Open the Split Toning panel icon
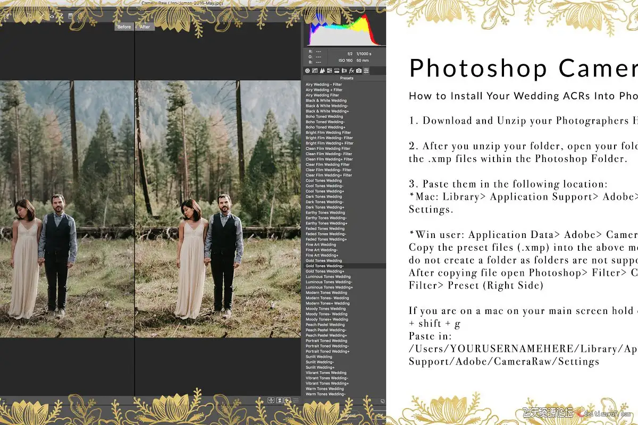Screen dimensions: 638x425 [337, 71]
